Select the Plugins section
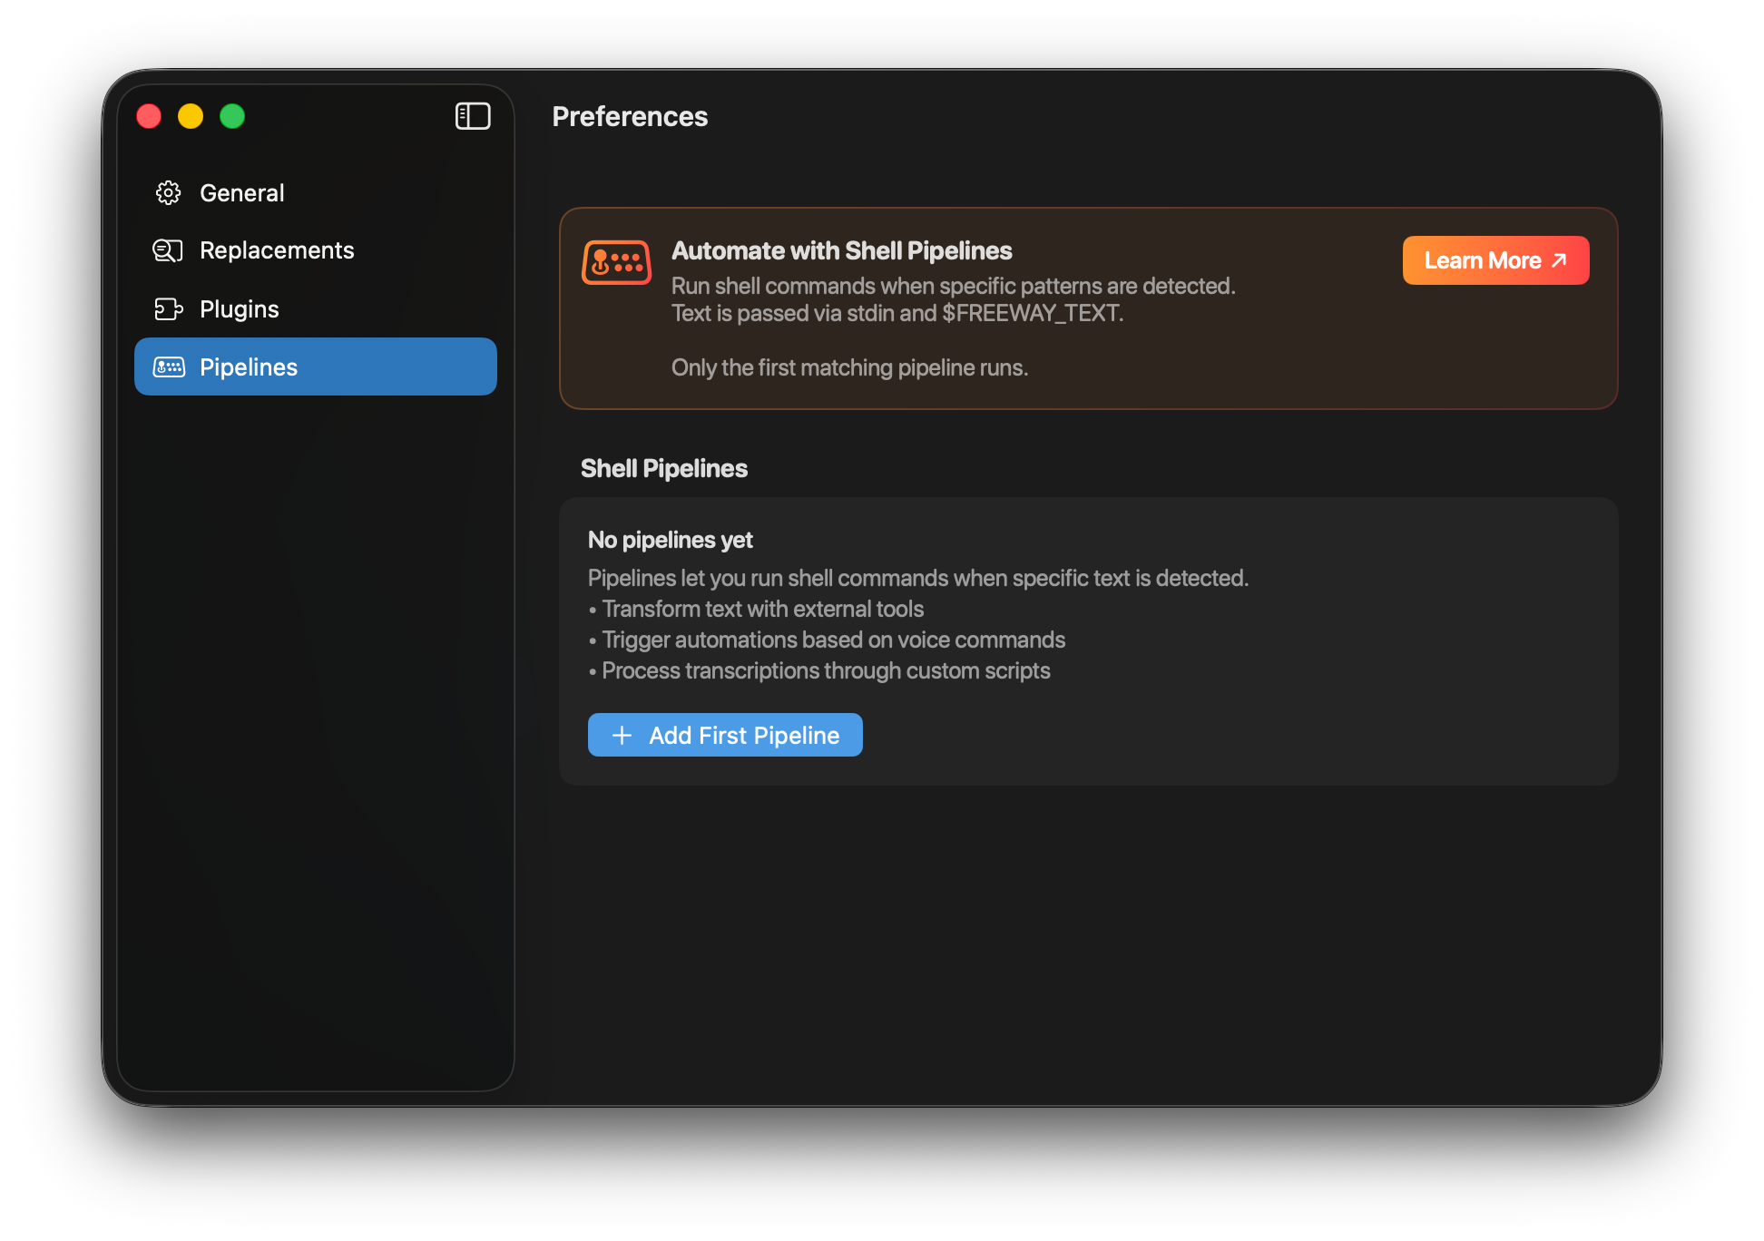 coord(239,308)
